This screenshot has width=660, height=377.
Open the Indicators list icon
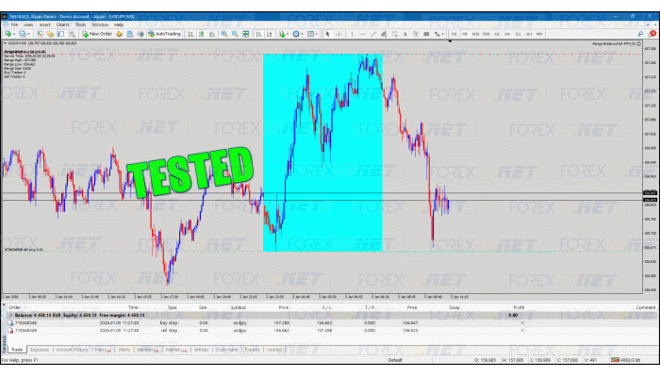point(282,34)
